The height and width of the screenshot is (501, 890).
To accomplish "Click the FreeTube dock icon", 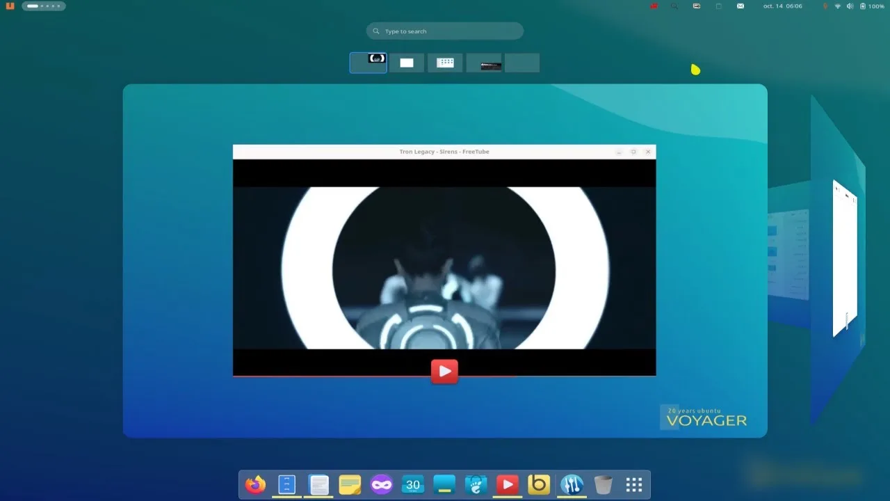I will (508, 484).
